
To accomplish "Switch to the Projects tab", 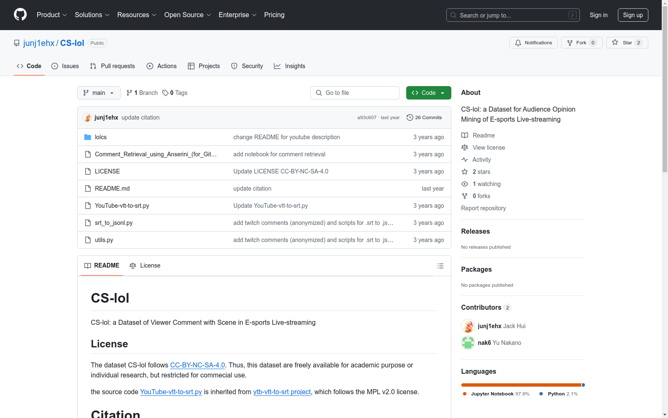I will (x=204, y=66).
